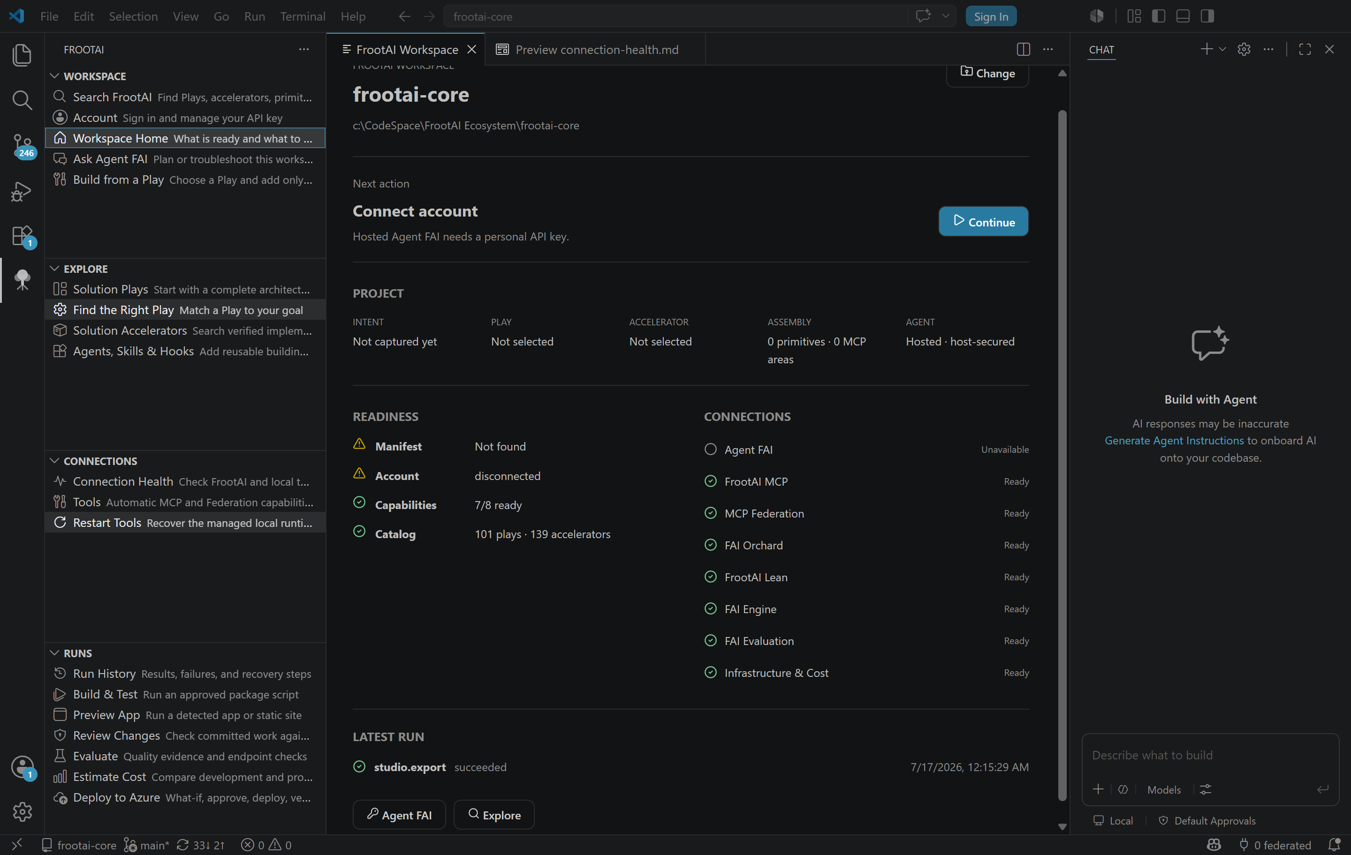Screen dimensions: 1351x855
Task: Open Connection Health in sidebar
Action: pos(185,481)
